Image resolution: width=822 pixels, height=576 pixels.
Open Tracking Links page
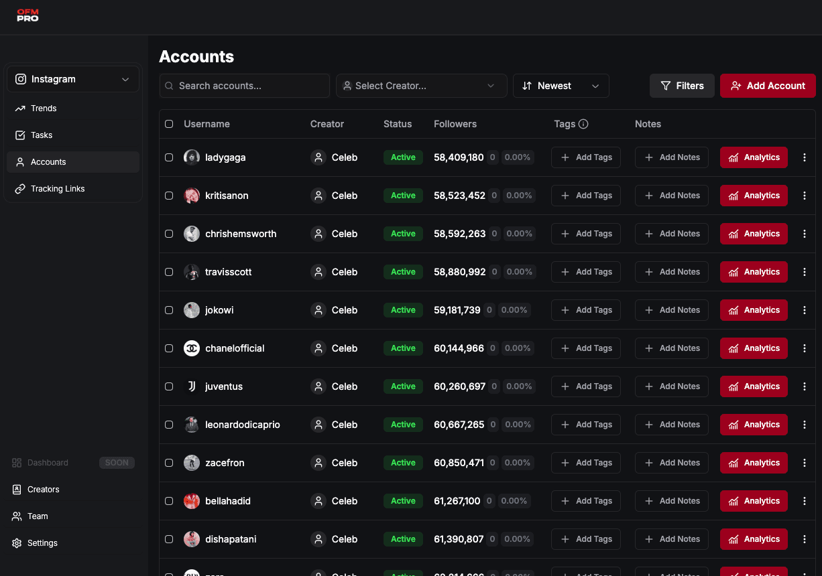[x=73, y=189]
